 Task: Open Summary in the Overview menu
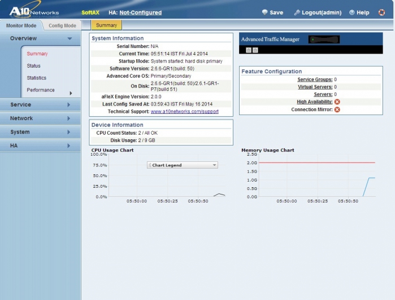pyautogui.click(x=37, y=54)
